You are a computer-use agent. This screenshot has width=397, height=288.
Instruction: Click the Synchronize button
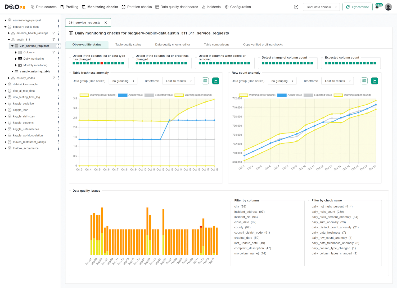(357, 7)
